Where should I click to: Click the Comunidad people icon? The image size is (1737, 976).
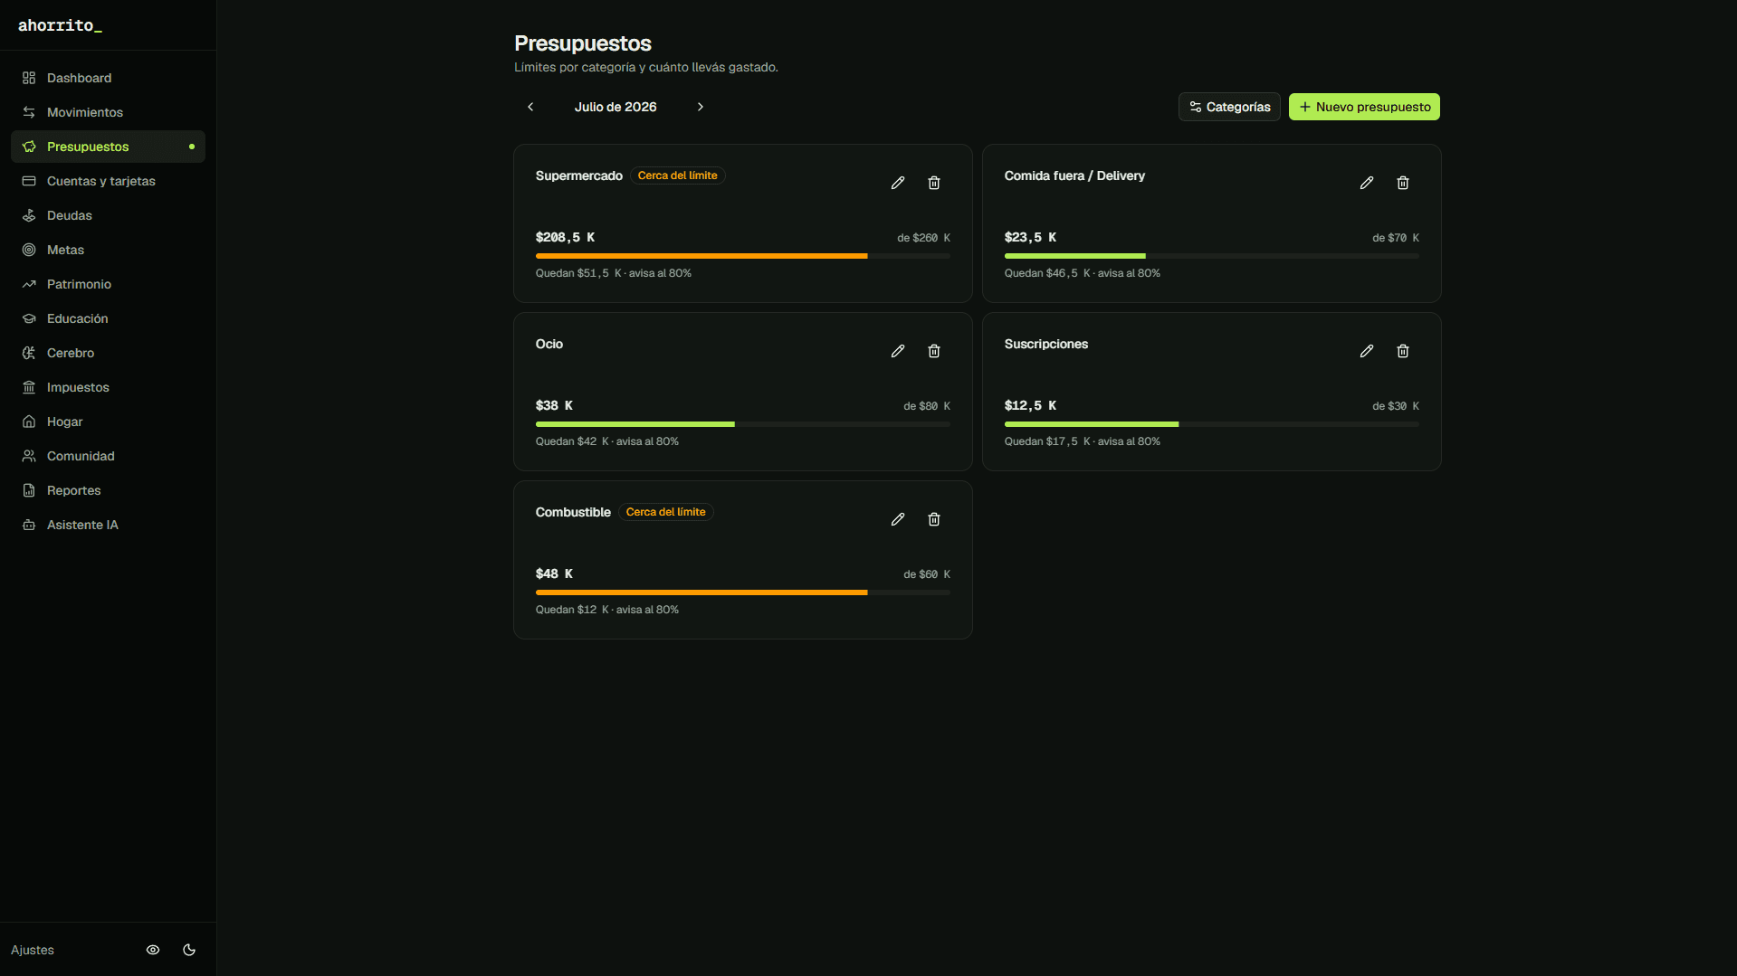pos(29,456)
